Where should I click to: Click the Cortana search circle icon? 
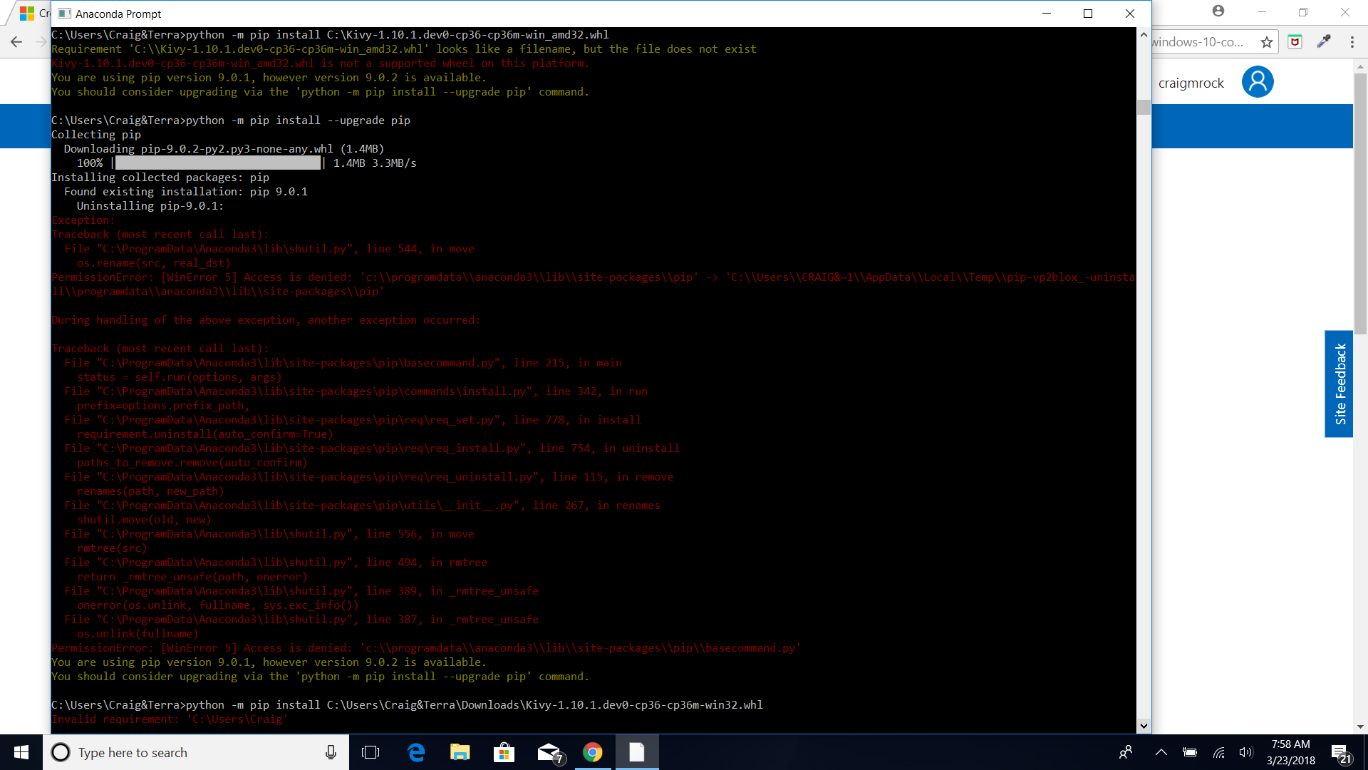coord(61,752)
